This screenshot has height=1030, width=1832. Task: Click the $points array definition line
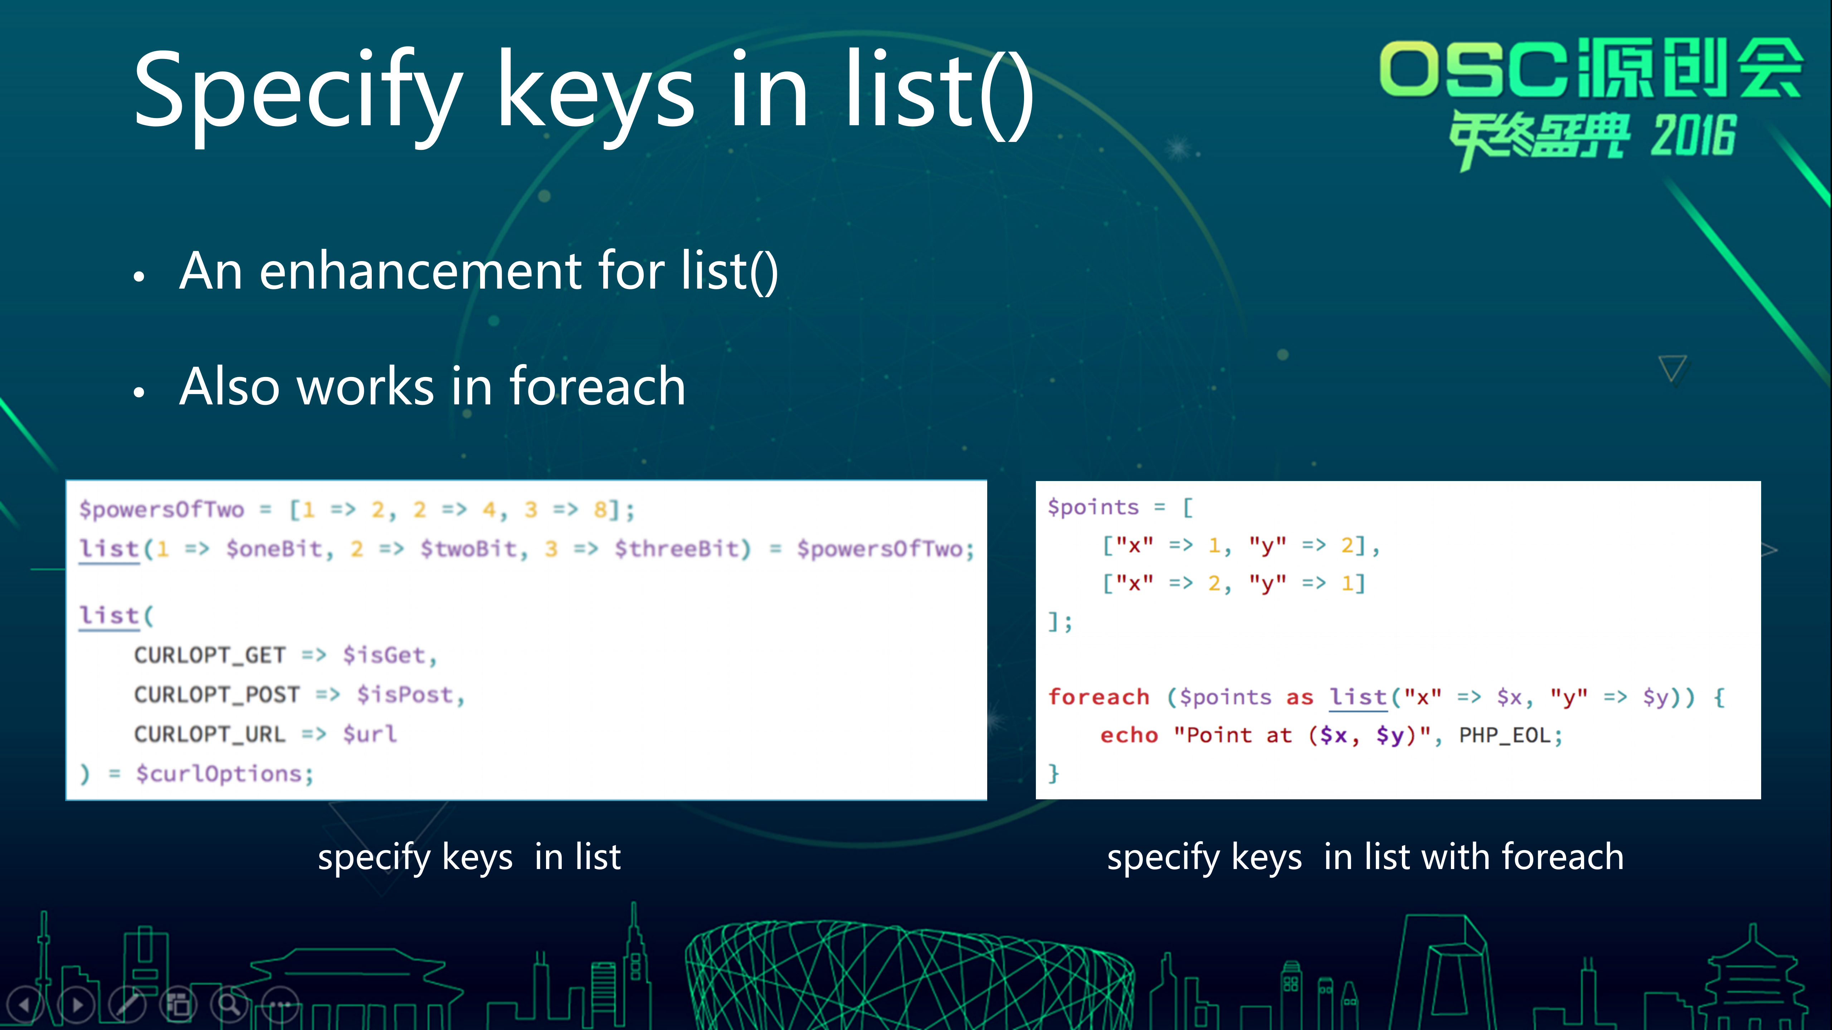click(x=1118, y=507)
